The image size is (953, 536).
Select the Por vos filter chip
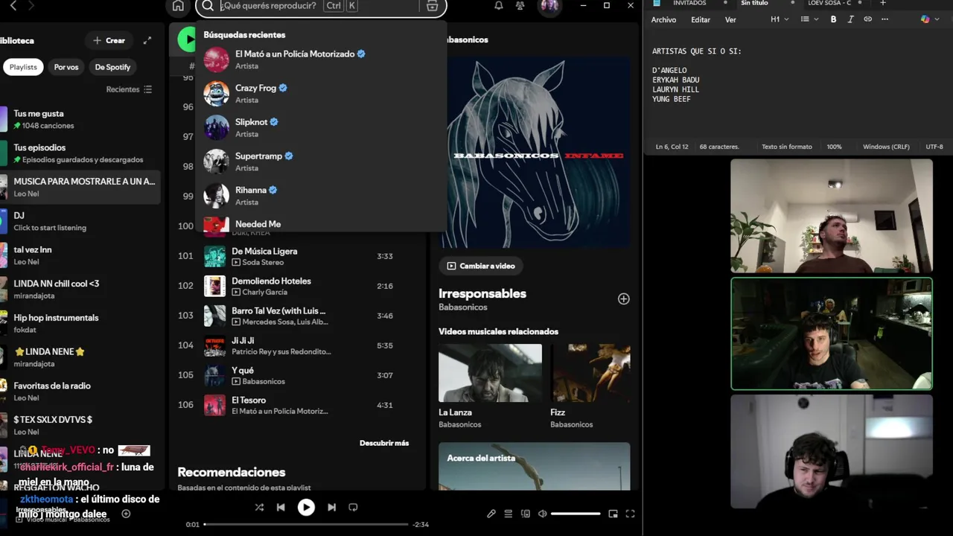pos(66,67)
